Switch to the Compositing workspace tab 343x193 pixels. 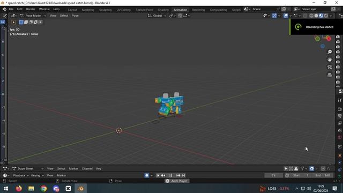(218, 10)
